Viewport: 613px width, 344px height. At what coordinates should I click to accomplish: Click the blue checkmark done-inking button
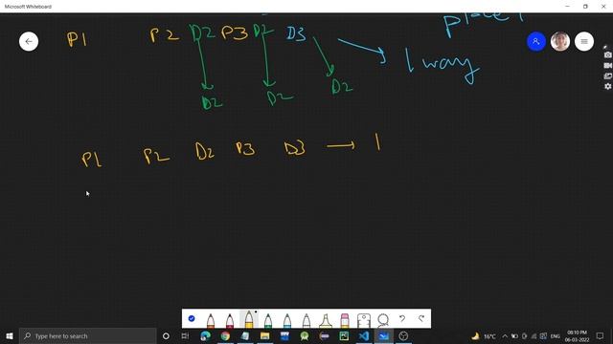(x=192, y=318)
